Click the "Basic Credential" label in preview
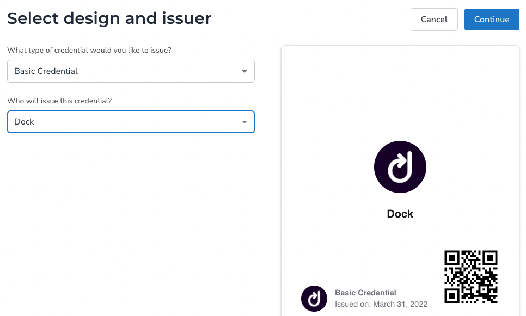The image size is (526, 316). (x=365, y=293)
